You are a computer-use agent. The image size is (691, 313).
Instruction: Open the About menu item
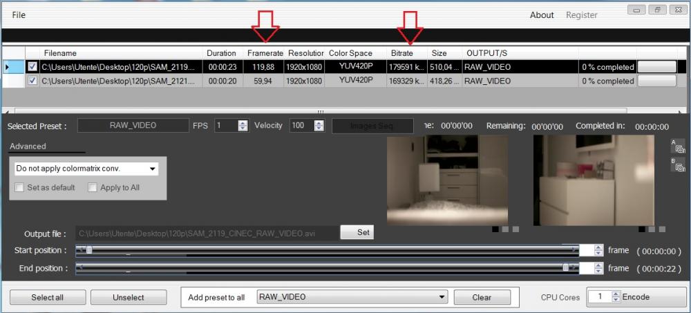click(542, 15)
